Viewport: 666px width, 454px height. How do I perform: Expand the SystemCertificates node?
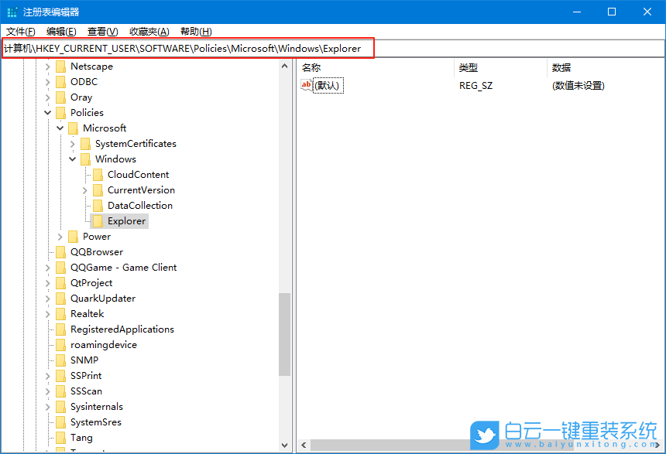[x=72, y=143]
